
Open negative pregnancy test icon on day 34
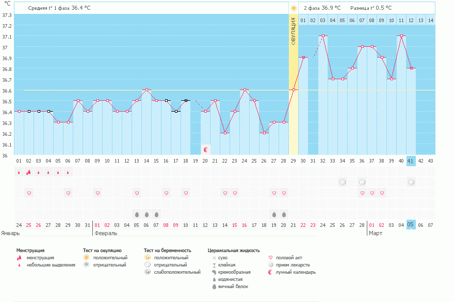[x=342, y=182]
